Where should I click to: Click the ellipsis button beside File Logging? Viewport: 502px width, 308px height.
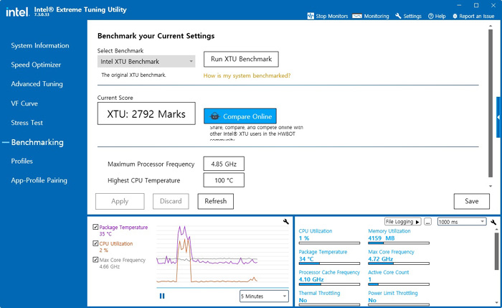tap(427, 222)
